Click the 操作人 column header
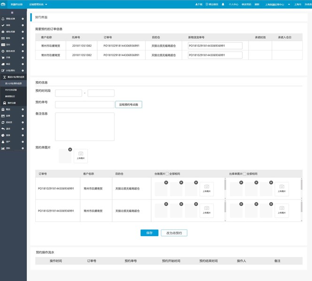 242,261
